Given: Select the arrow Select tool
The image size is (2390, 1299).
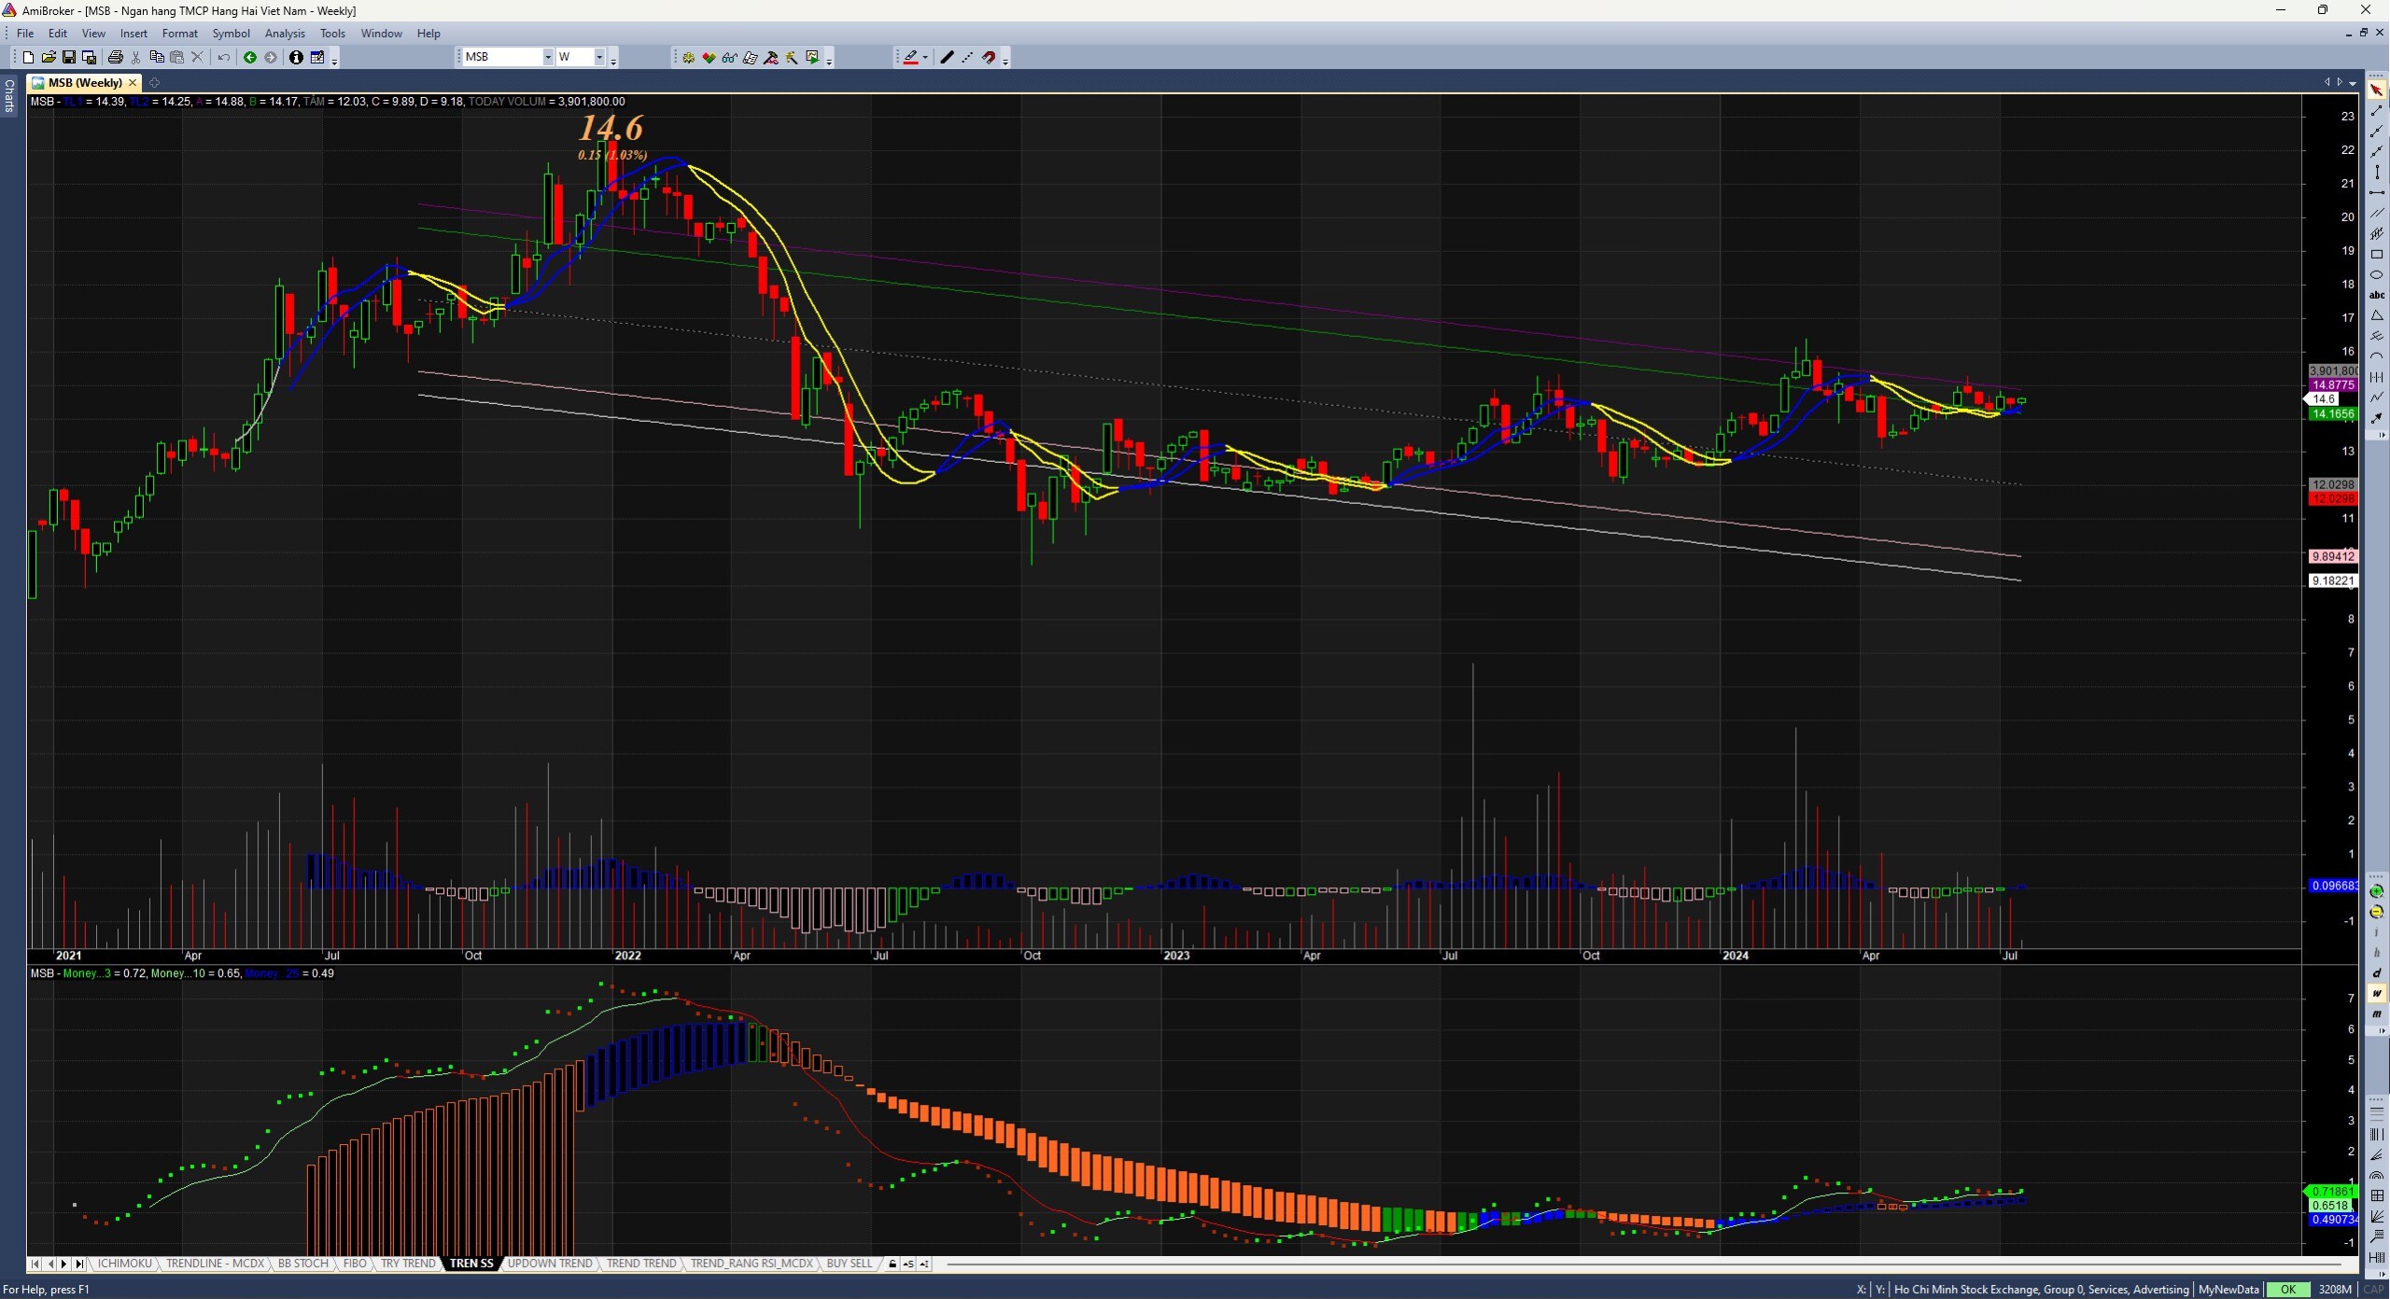Looking at the screenshot, I should coord(2376,90).
